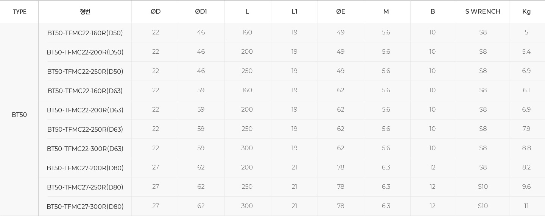Click the BT50 type cell

[19, 115]
